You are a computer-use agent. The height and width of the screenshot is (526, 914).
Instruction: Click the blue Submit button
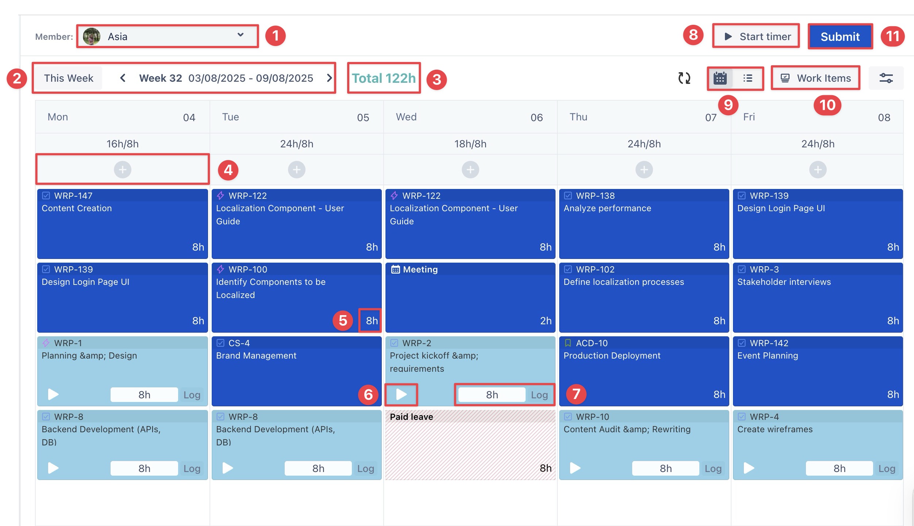(x=840, y=36)
